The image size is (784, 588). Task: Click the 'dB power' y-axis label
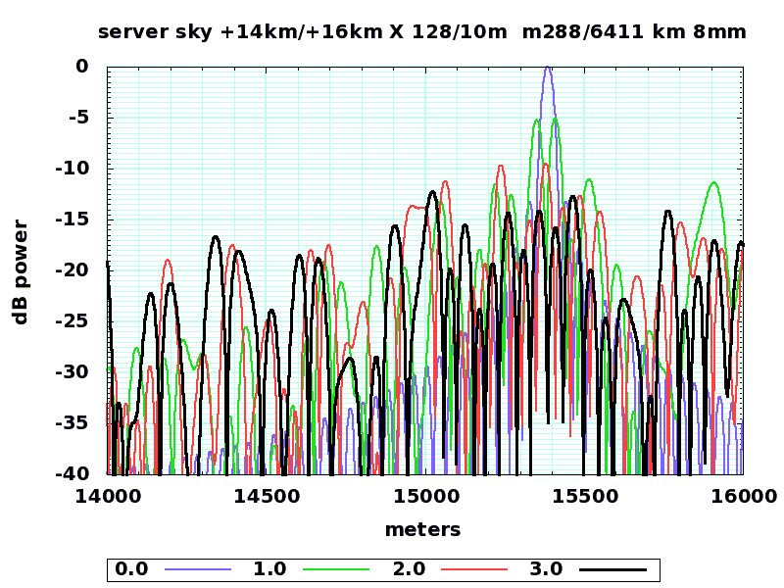pyautogui.click(x=21, y=271)
